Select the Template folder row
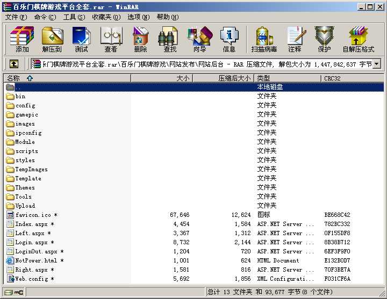The image size is (387, 299). 194,178
